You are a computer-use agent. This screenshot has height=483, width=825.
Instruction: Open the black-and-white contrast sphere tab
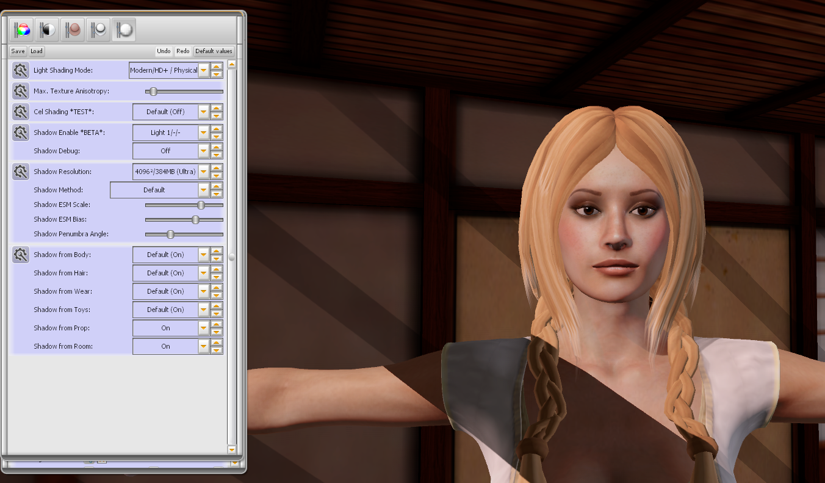[x=47, y=29]
